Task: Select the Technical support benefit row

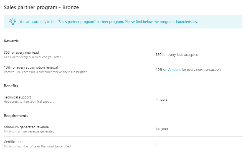Action: 17,97
